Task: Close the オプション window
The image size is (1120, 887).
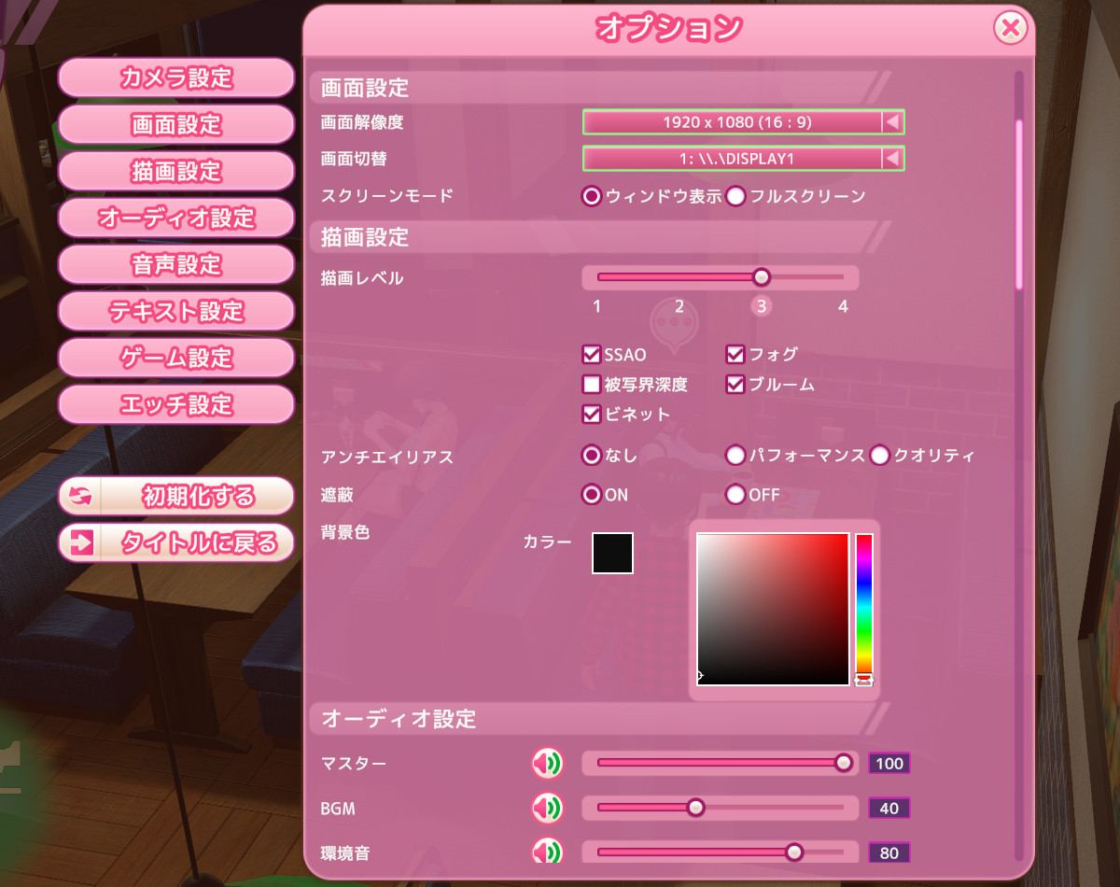Action: point(1011,27)
